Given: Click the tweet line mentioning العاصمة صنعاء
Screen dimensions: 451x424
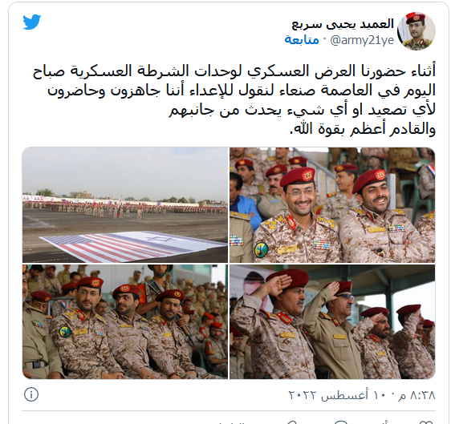Looking at the screenshot, I should point(242,91).
